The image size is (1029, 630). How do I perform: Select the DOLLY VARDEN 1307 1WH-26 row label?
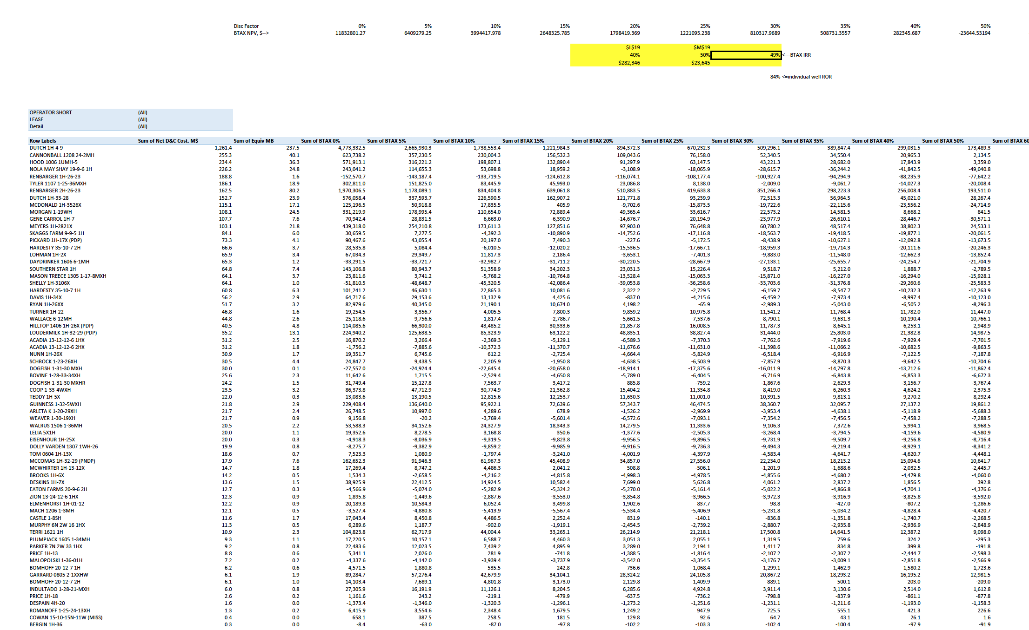pos(64,446)
